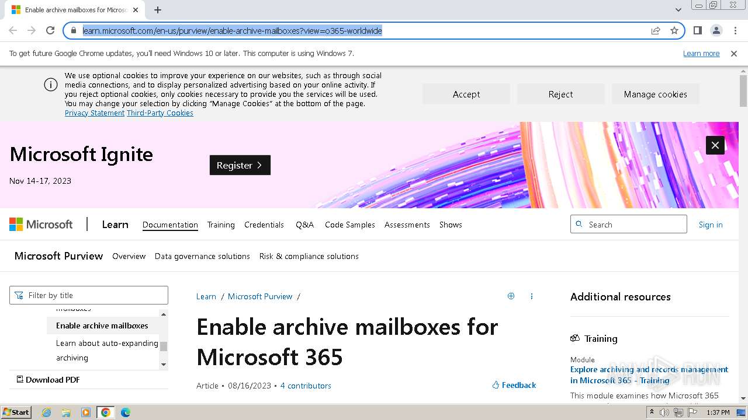Viewport: 748px width, 420px height.
Task: Click into the Search box
Action: tap(629, 225)
